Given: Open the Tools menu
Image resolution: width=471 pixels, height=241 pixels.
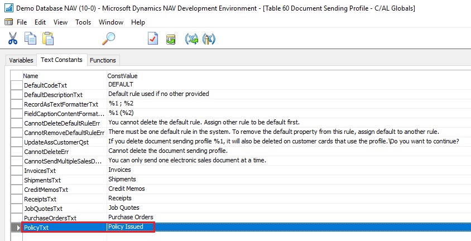Looking at the screenshot, I should point(83,22).
